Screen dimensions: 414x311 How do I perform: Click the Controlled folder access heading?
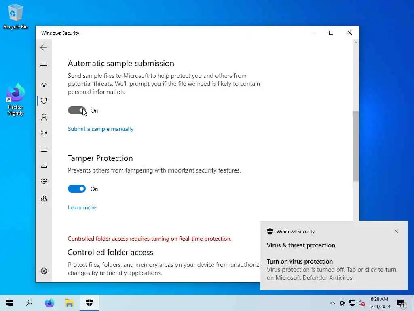coord(110,252)
